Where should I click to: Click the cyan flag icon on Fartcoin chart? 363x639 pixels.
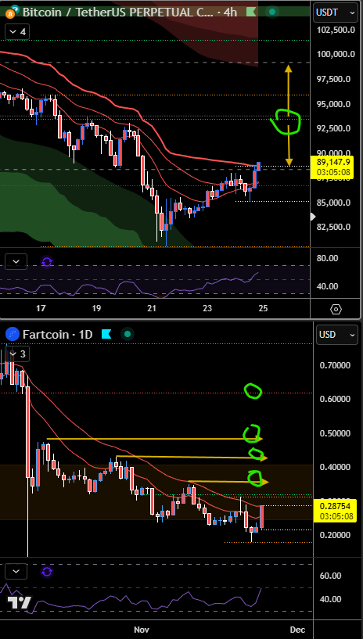pyautogui.click(x=106, y=335)
